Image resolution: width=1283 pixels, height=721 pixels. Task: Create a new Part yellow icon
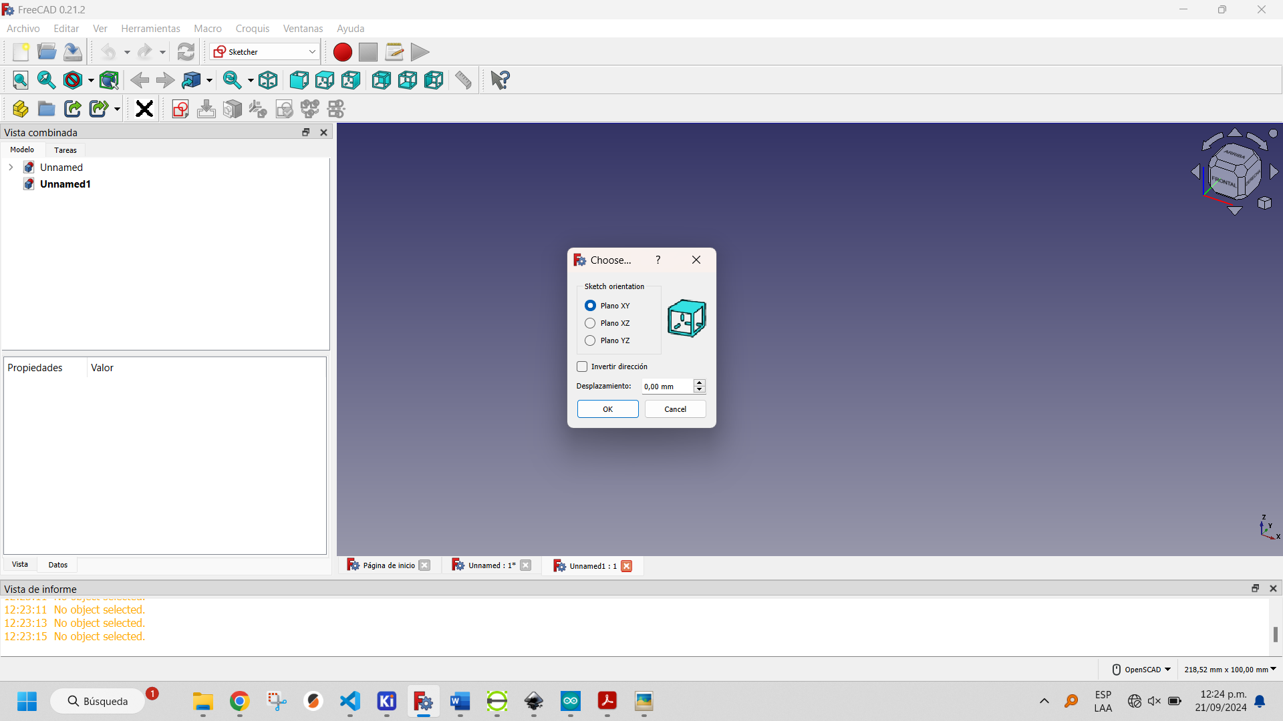point(21,109)
